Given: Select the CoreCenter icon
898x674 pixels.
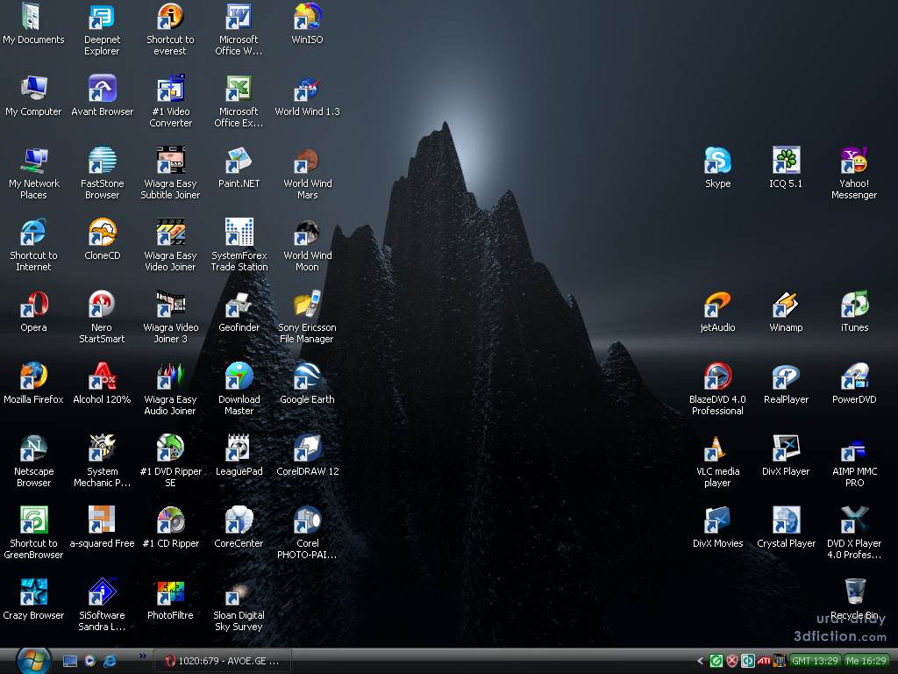Looking at the screenshot, I should pos(239,520).
